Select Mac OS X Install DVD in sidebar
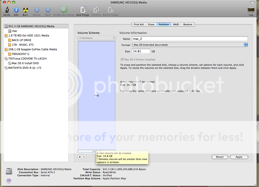This screenshot has width=259, height=187. pyautogui.click(x=25, y=63)
